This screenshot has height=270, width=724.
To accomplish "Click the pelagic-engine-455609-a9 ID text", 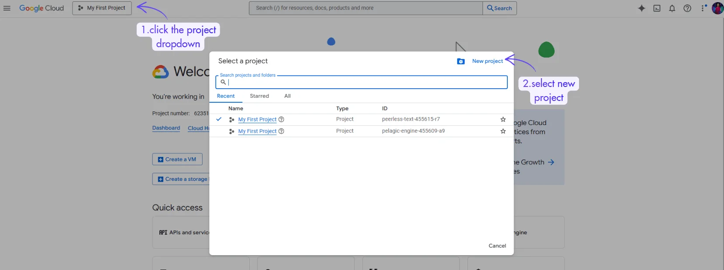I will [413, 131].
